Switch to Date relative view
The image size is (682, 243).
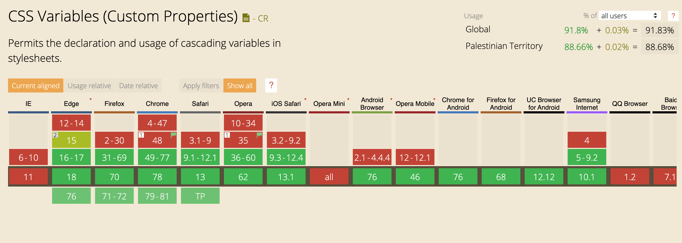[138, 85]
